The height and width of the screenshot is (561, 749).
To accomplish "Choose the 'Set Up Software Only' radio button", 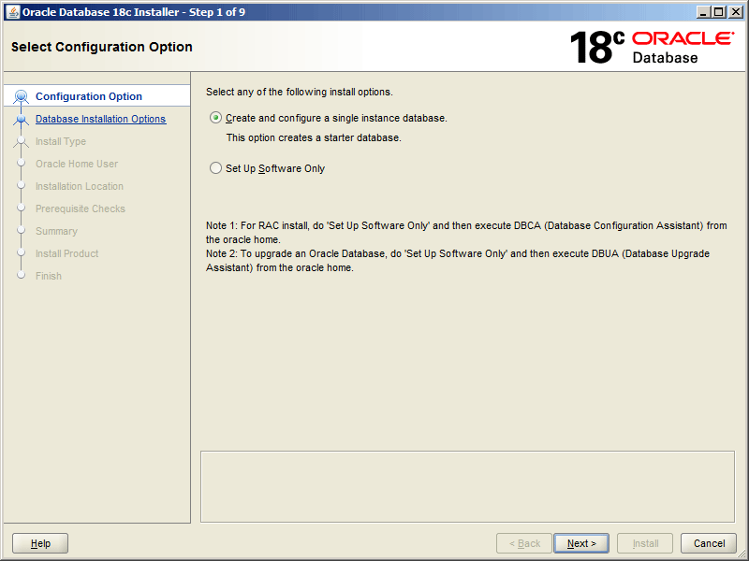I will click(x=216, y=168).
